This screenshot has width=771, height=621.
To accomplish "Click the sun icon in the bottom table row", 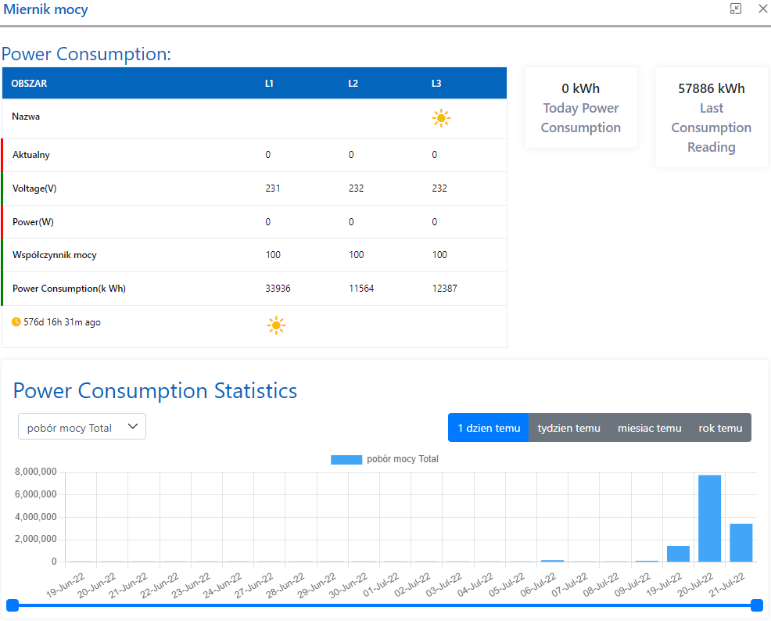I will (x=275, y=326).
